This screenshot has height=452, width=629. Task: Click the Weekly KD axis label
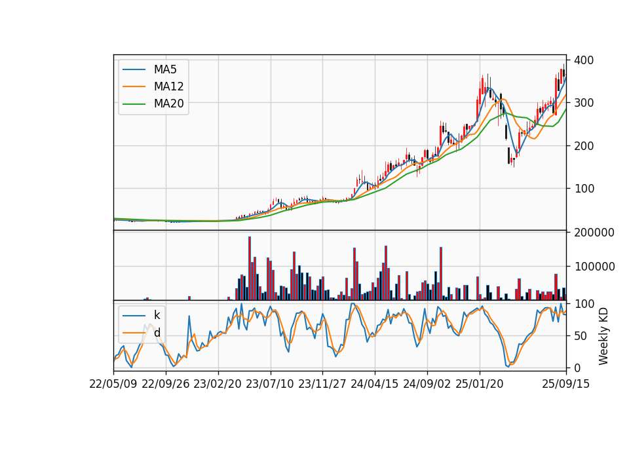click(603, 336)
